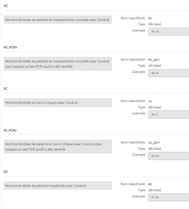Click the décès de patients description box
Image resolution: width=189 pixels, height=209 pixels.
tap(58, 186)
